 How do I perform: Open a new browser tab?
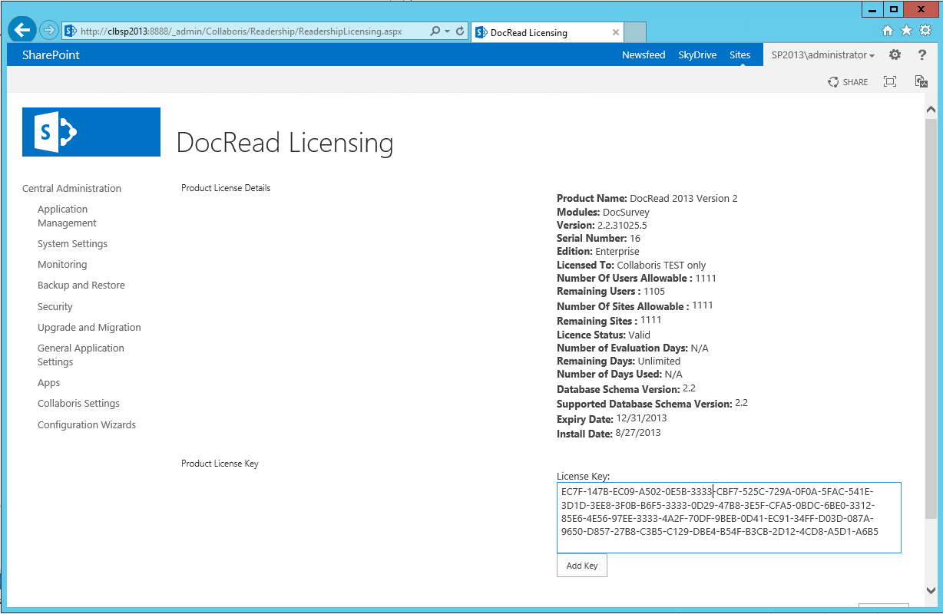635,32
